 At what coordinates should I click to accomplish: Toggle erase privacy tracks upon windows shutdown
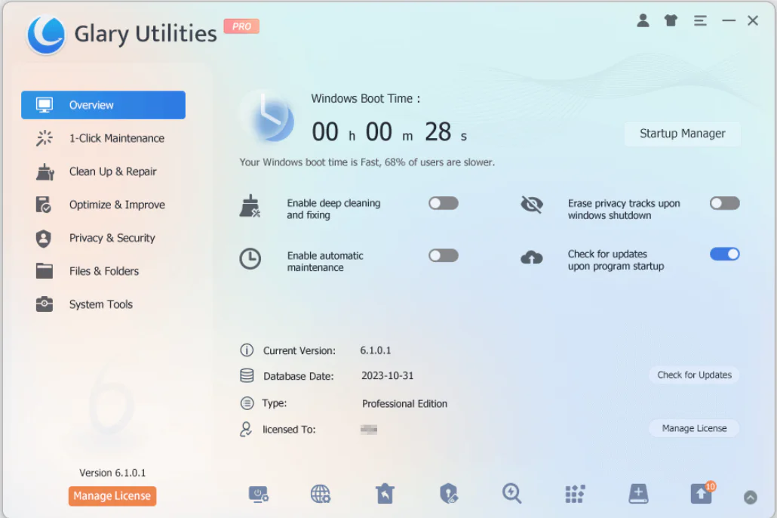point(724,203)
